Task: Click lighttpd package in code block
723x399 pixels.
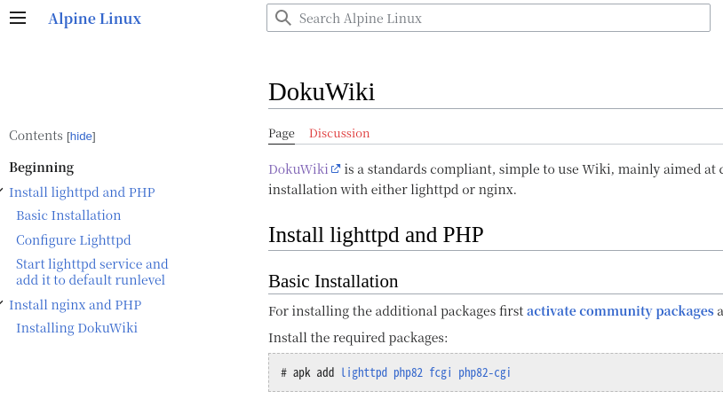Action: tap(364, 372)
